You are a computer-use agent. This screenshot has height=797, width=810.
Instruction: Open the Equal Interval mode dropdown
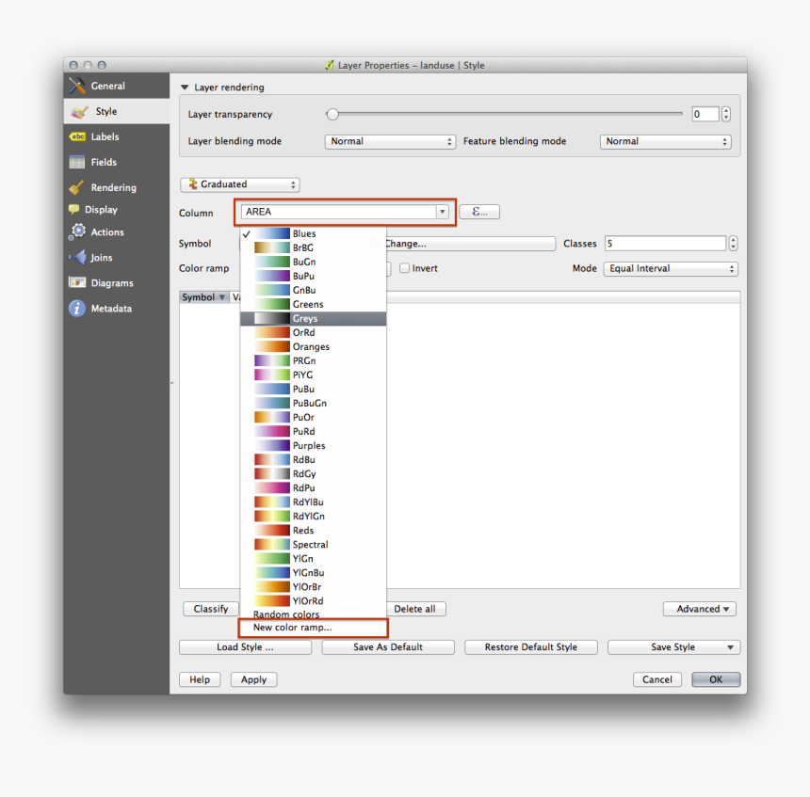tap(671, 268)
